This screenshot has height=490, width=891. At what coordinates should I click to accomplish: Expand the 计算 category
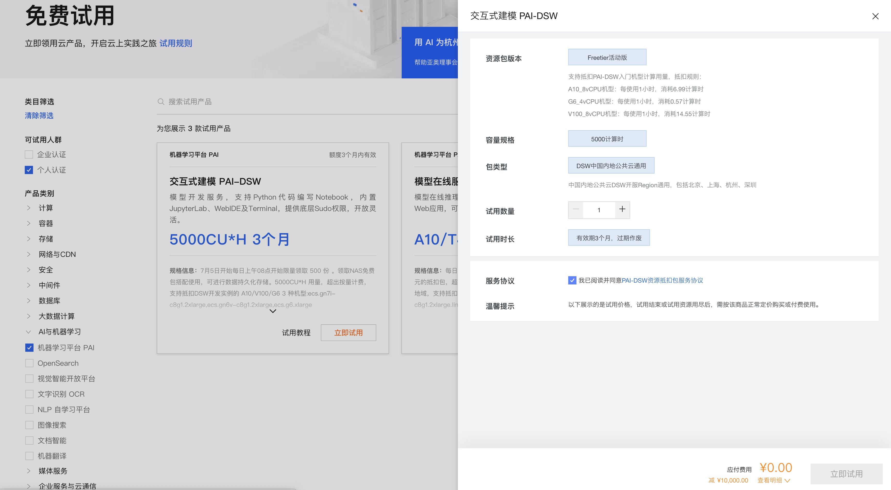[29, 208]
